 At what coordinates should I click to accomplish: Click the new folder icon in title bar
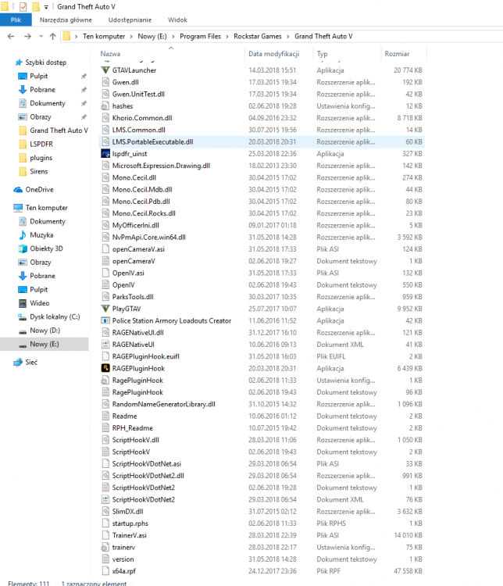point(36,7)
